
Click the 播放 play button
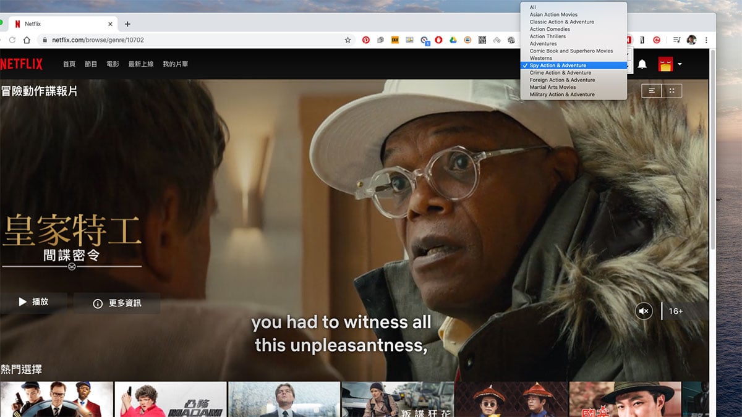coord(33,302)
